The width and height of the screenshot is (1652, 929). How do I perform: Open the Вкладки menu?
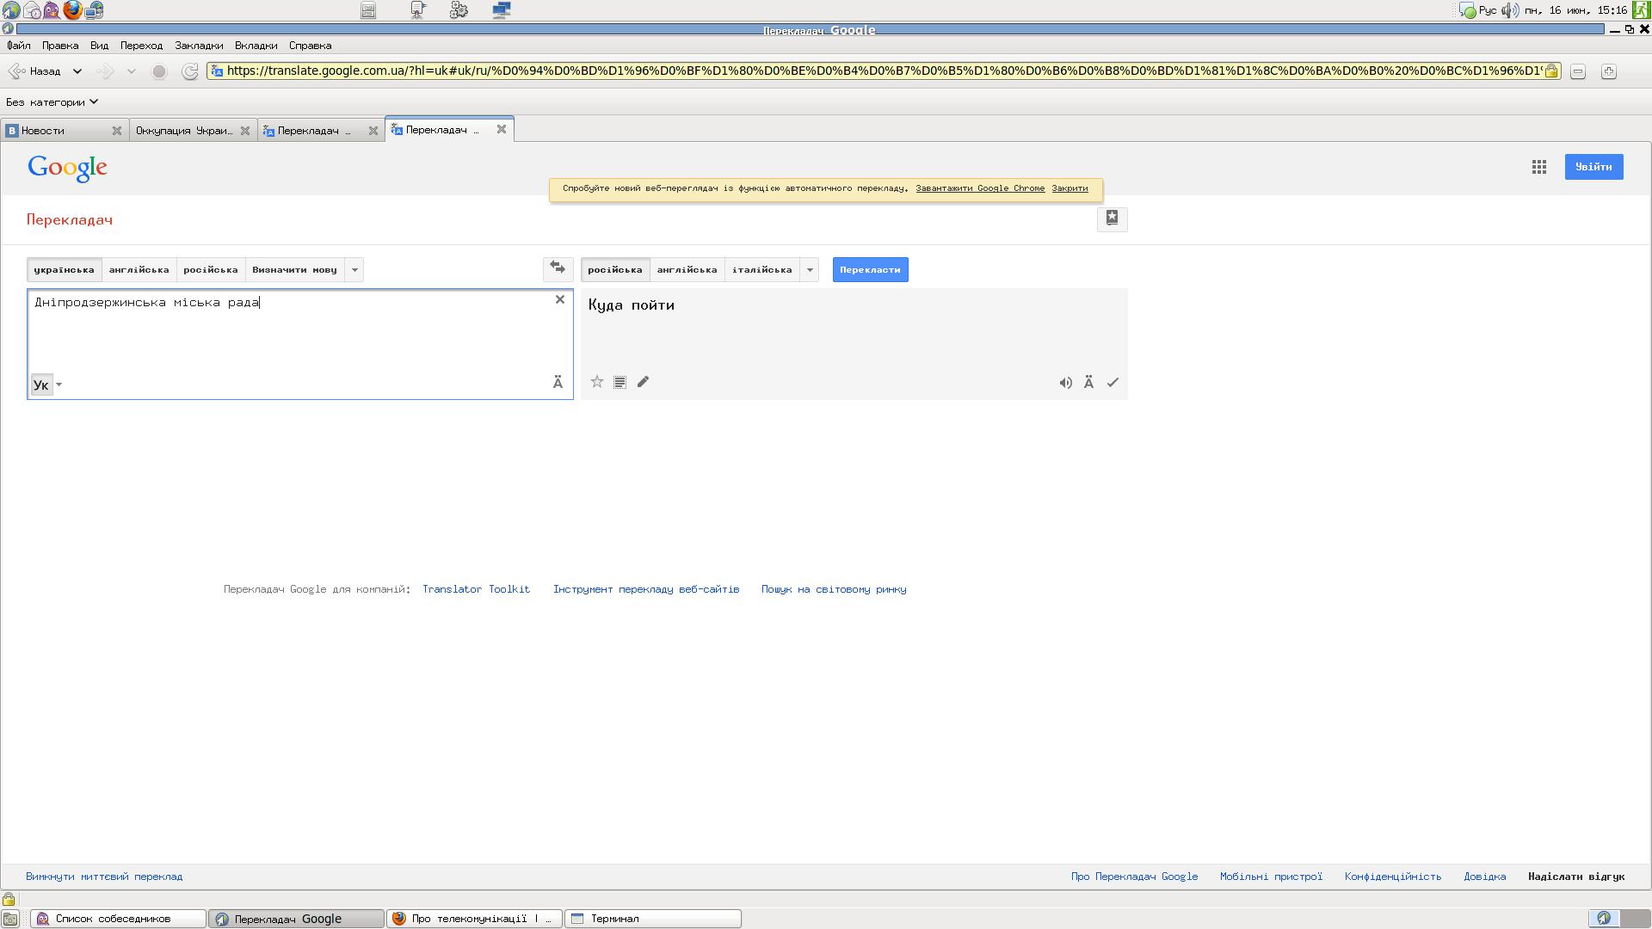256,46
